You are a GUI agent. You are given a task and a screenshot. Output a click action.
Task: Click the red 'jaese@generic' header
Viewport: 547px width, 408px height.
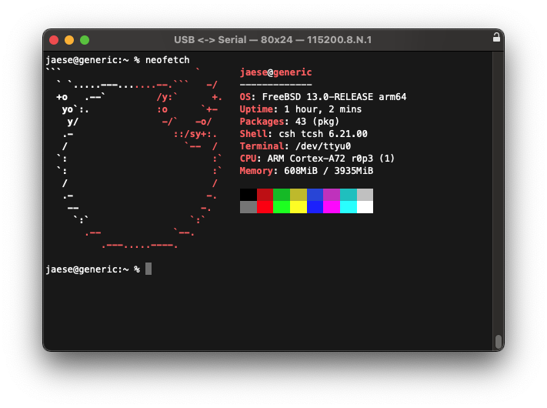(275, 72)
